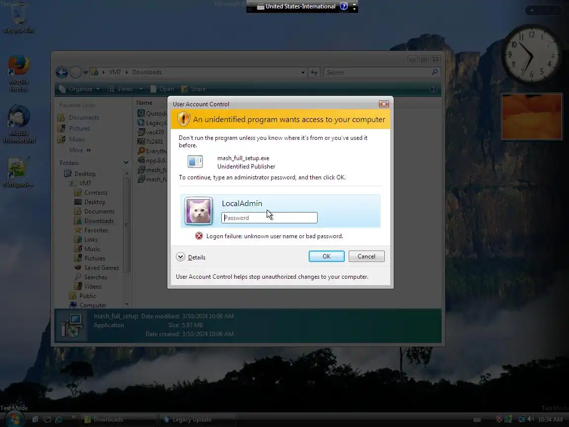Click the red logon failure error icon

click(199, 236)
